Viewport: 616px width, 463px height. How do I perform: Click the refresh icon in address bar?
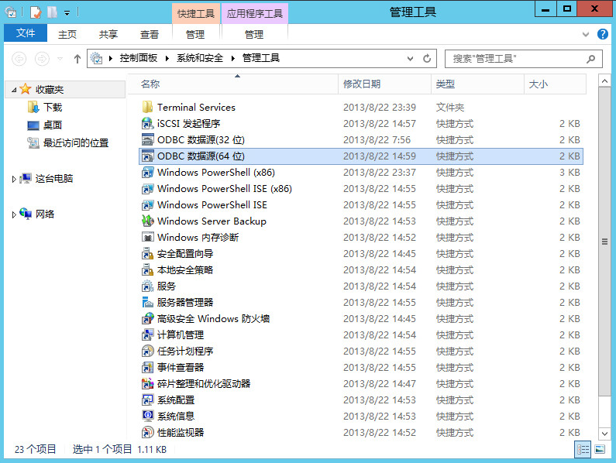427,59
